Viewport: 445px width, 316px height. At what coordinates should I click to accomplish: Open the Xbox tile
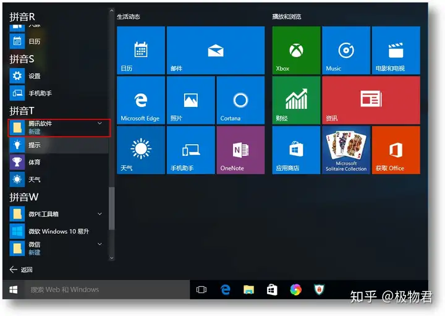coord(296,50)
